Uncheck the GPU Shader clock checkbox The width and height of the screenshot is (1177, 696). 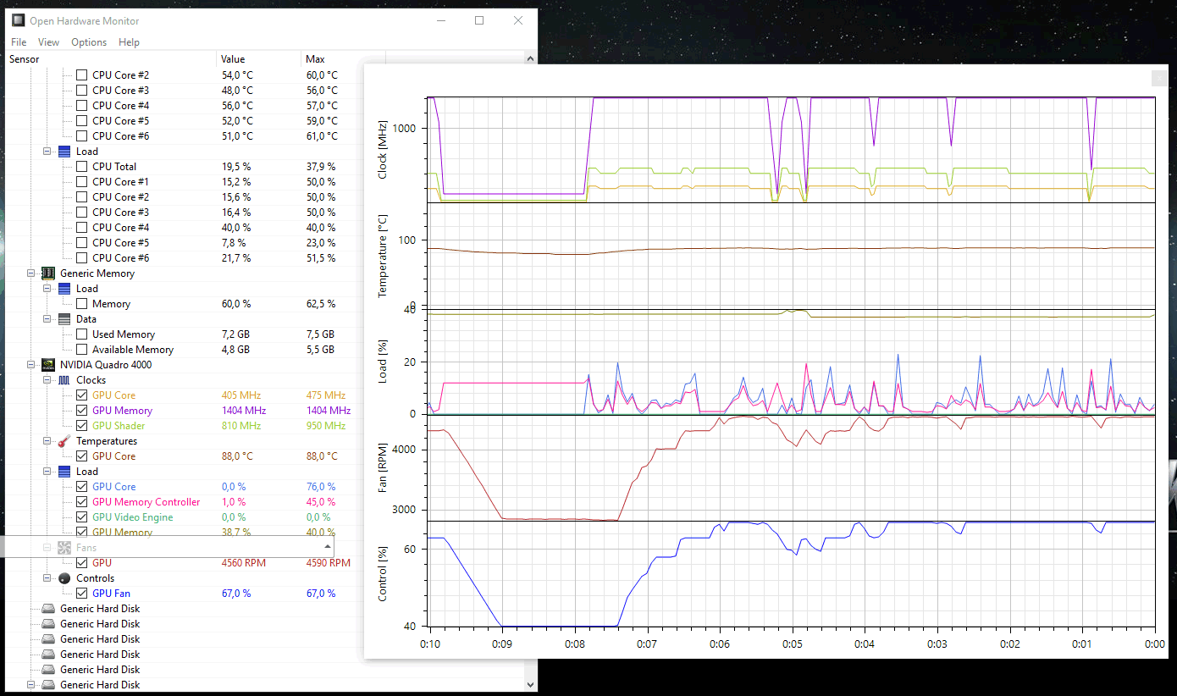[x=81, y=426]
